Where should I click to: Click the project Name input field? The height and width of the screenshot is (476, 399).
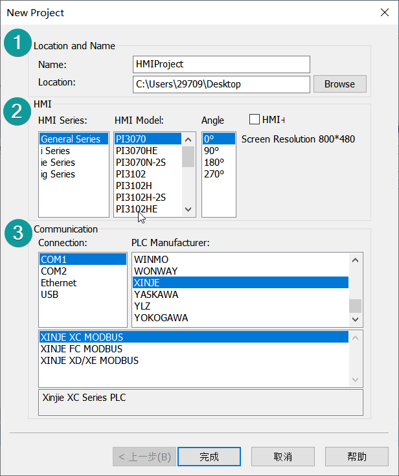pos(221,64)
